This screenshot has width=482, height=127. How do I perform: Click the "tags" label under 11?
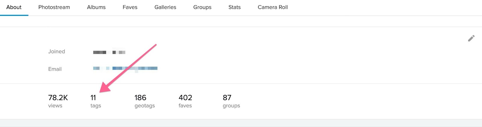(x=96, y=106)
